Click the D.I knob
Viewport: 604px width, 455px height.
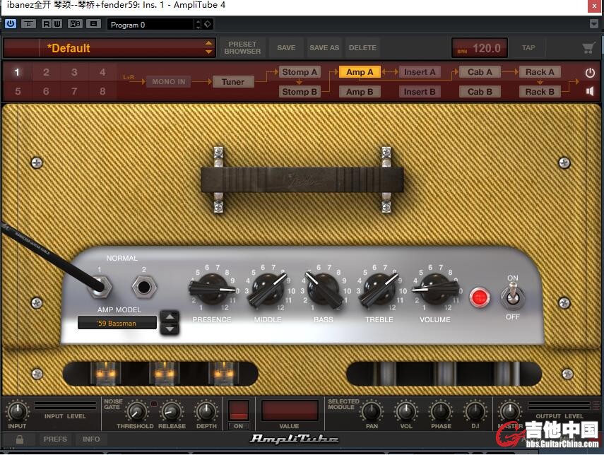tap(475, 411)
